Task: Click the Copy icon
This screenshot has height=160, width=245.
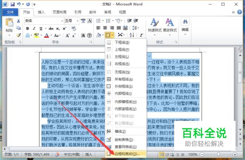Action: click(x=18, y=28)
